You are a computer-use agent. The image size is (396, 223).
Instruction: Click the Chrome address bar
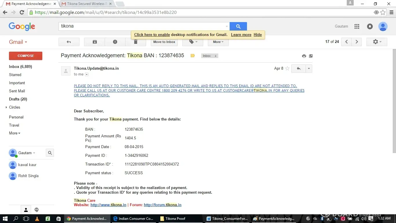(x=203, y=12)
